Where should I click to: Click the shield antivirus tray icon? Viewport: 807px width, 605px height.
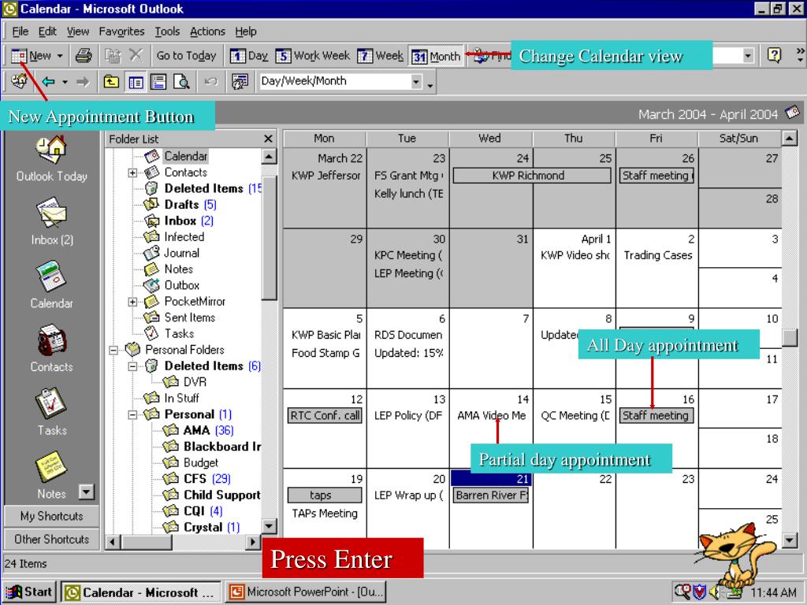700,592
